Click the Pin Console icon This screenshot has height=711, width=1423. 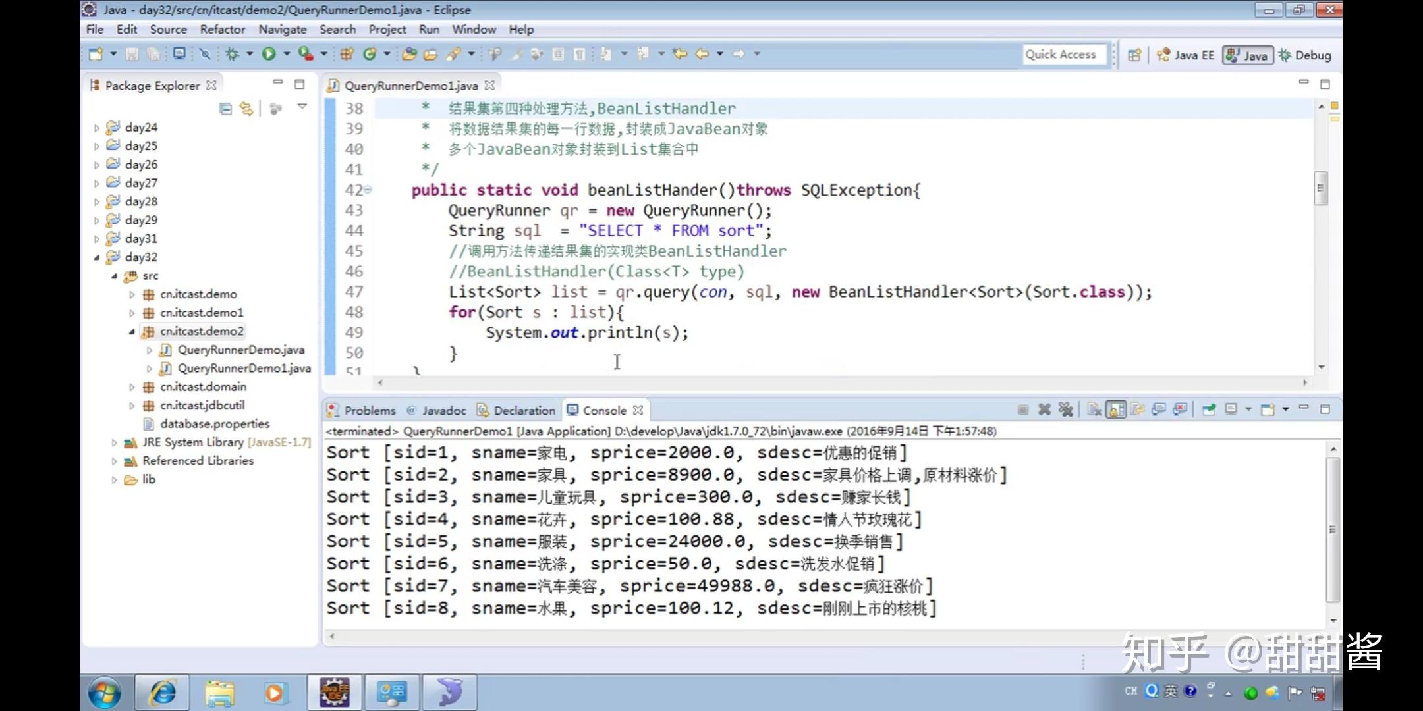1208,409
